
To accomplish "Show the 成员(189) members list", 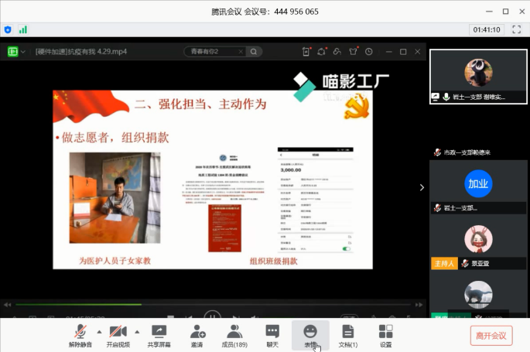I will coord(234,335).
